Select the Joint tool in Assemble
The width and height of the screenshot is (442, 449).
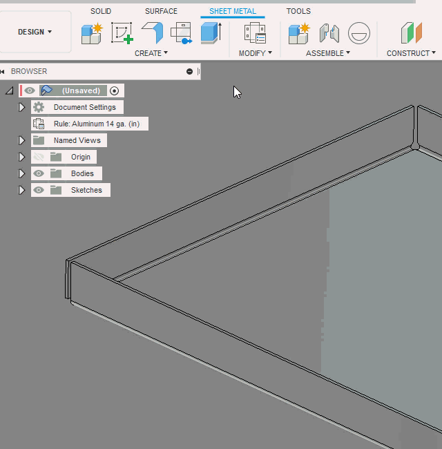(x=329, y=32)
